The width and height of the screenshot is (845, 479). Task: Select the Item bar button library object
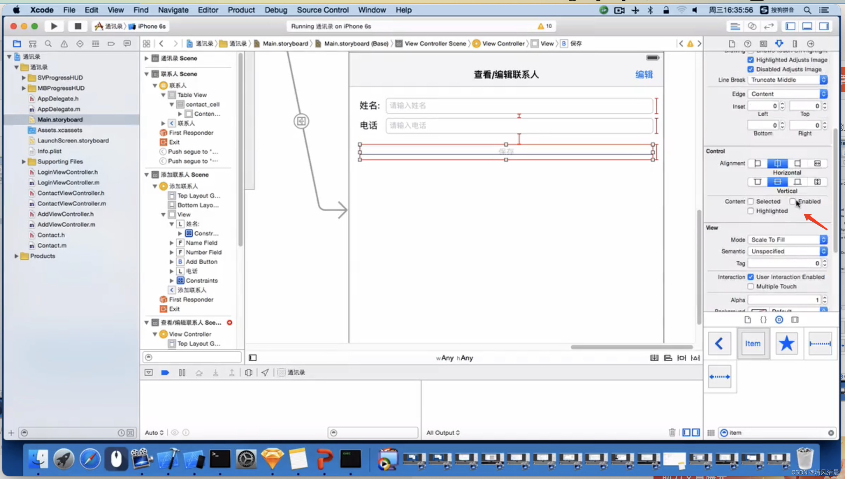point(753,344)
